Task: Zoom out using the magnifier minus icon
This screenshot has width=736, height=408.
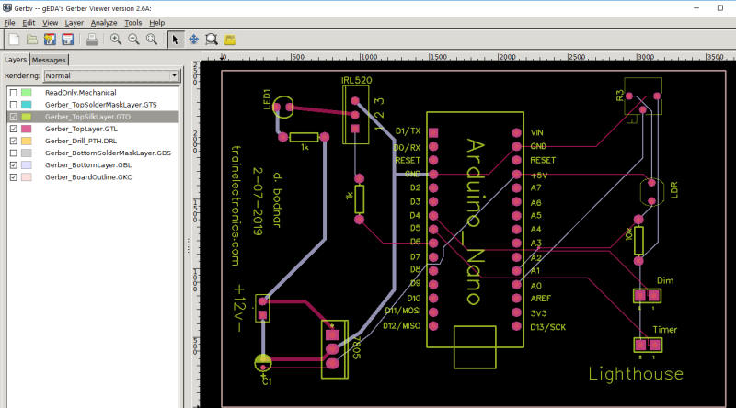Action: coord(133,40)
